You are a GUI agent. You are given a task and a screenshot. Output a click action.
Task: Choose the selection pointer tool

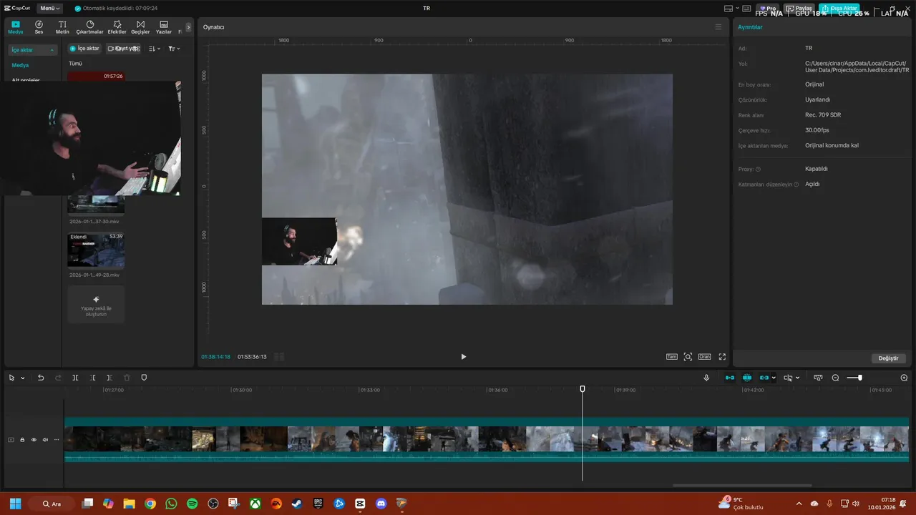tap(12, 378)
